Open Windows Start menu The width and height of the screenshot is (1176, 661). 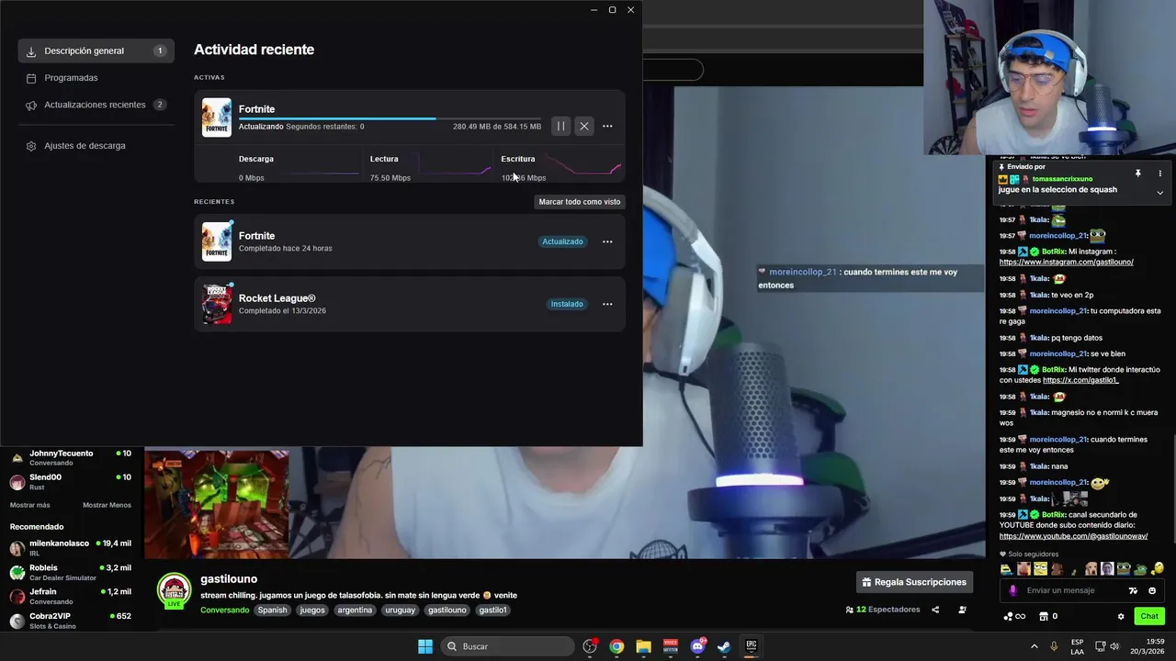[425, 646]
